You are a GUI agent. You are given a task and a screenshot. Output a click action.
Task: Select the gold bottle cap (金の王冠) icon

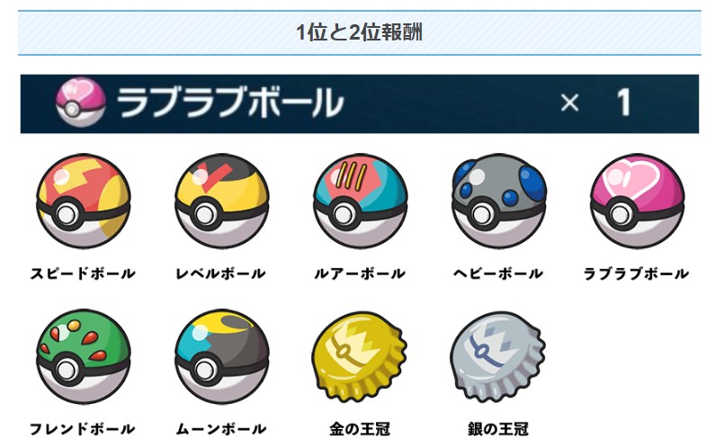point(360,357)
